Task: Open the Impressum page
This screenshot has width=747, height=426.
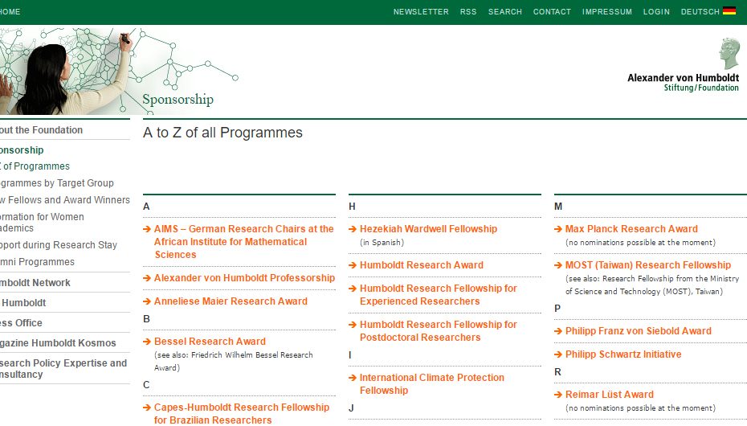Action: pyautogui.click(x=607, y=11)
